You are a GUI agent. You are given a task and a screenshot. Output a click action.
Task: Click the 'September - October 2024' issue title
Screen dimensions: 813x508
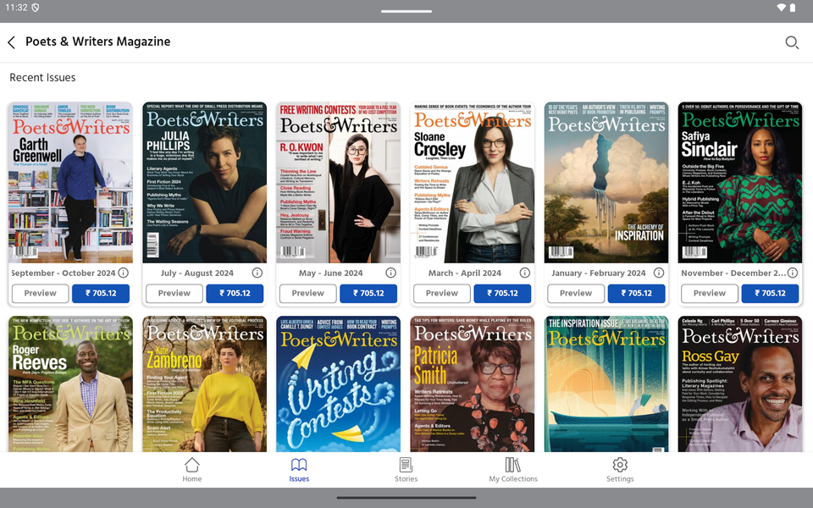(64, 273)
